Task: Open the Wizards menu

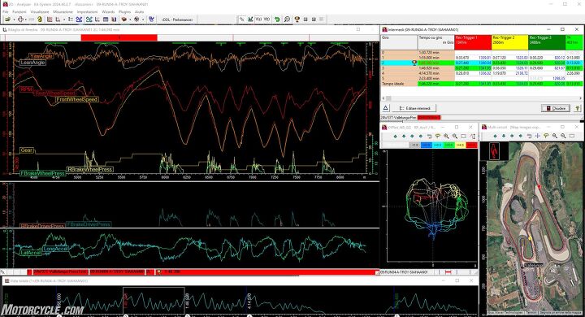Action: (x=108, y=12)
